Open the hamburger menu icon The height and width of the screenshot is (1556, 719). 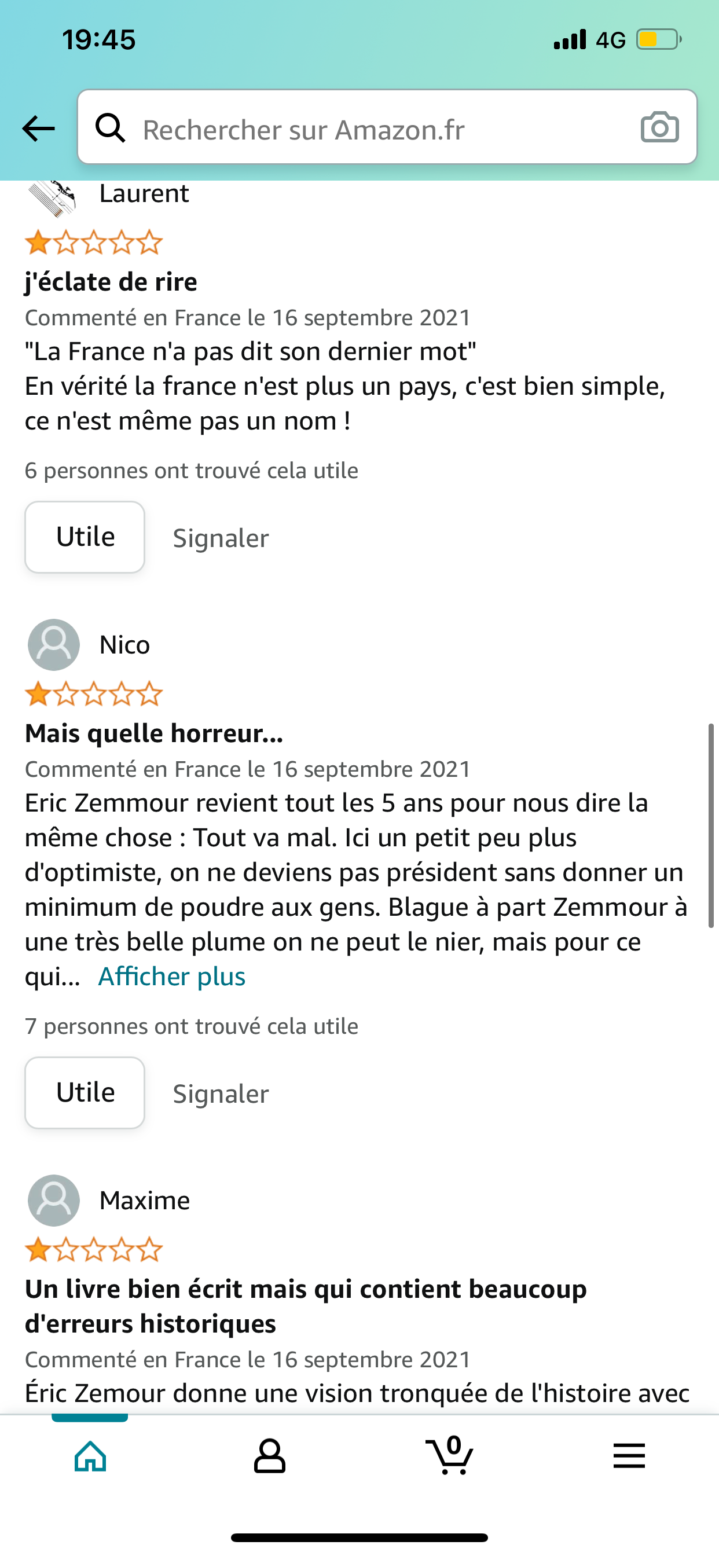(629, 1456)
